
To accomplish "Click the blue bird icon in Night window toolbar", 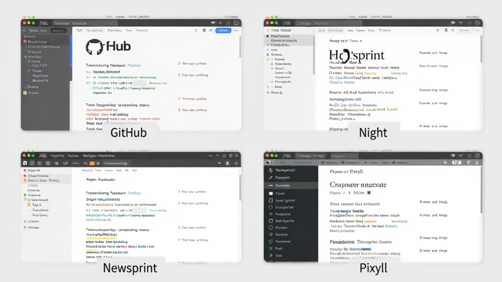I will pyautogui.click(x=452, y=30).
